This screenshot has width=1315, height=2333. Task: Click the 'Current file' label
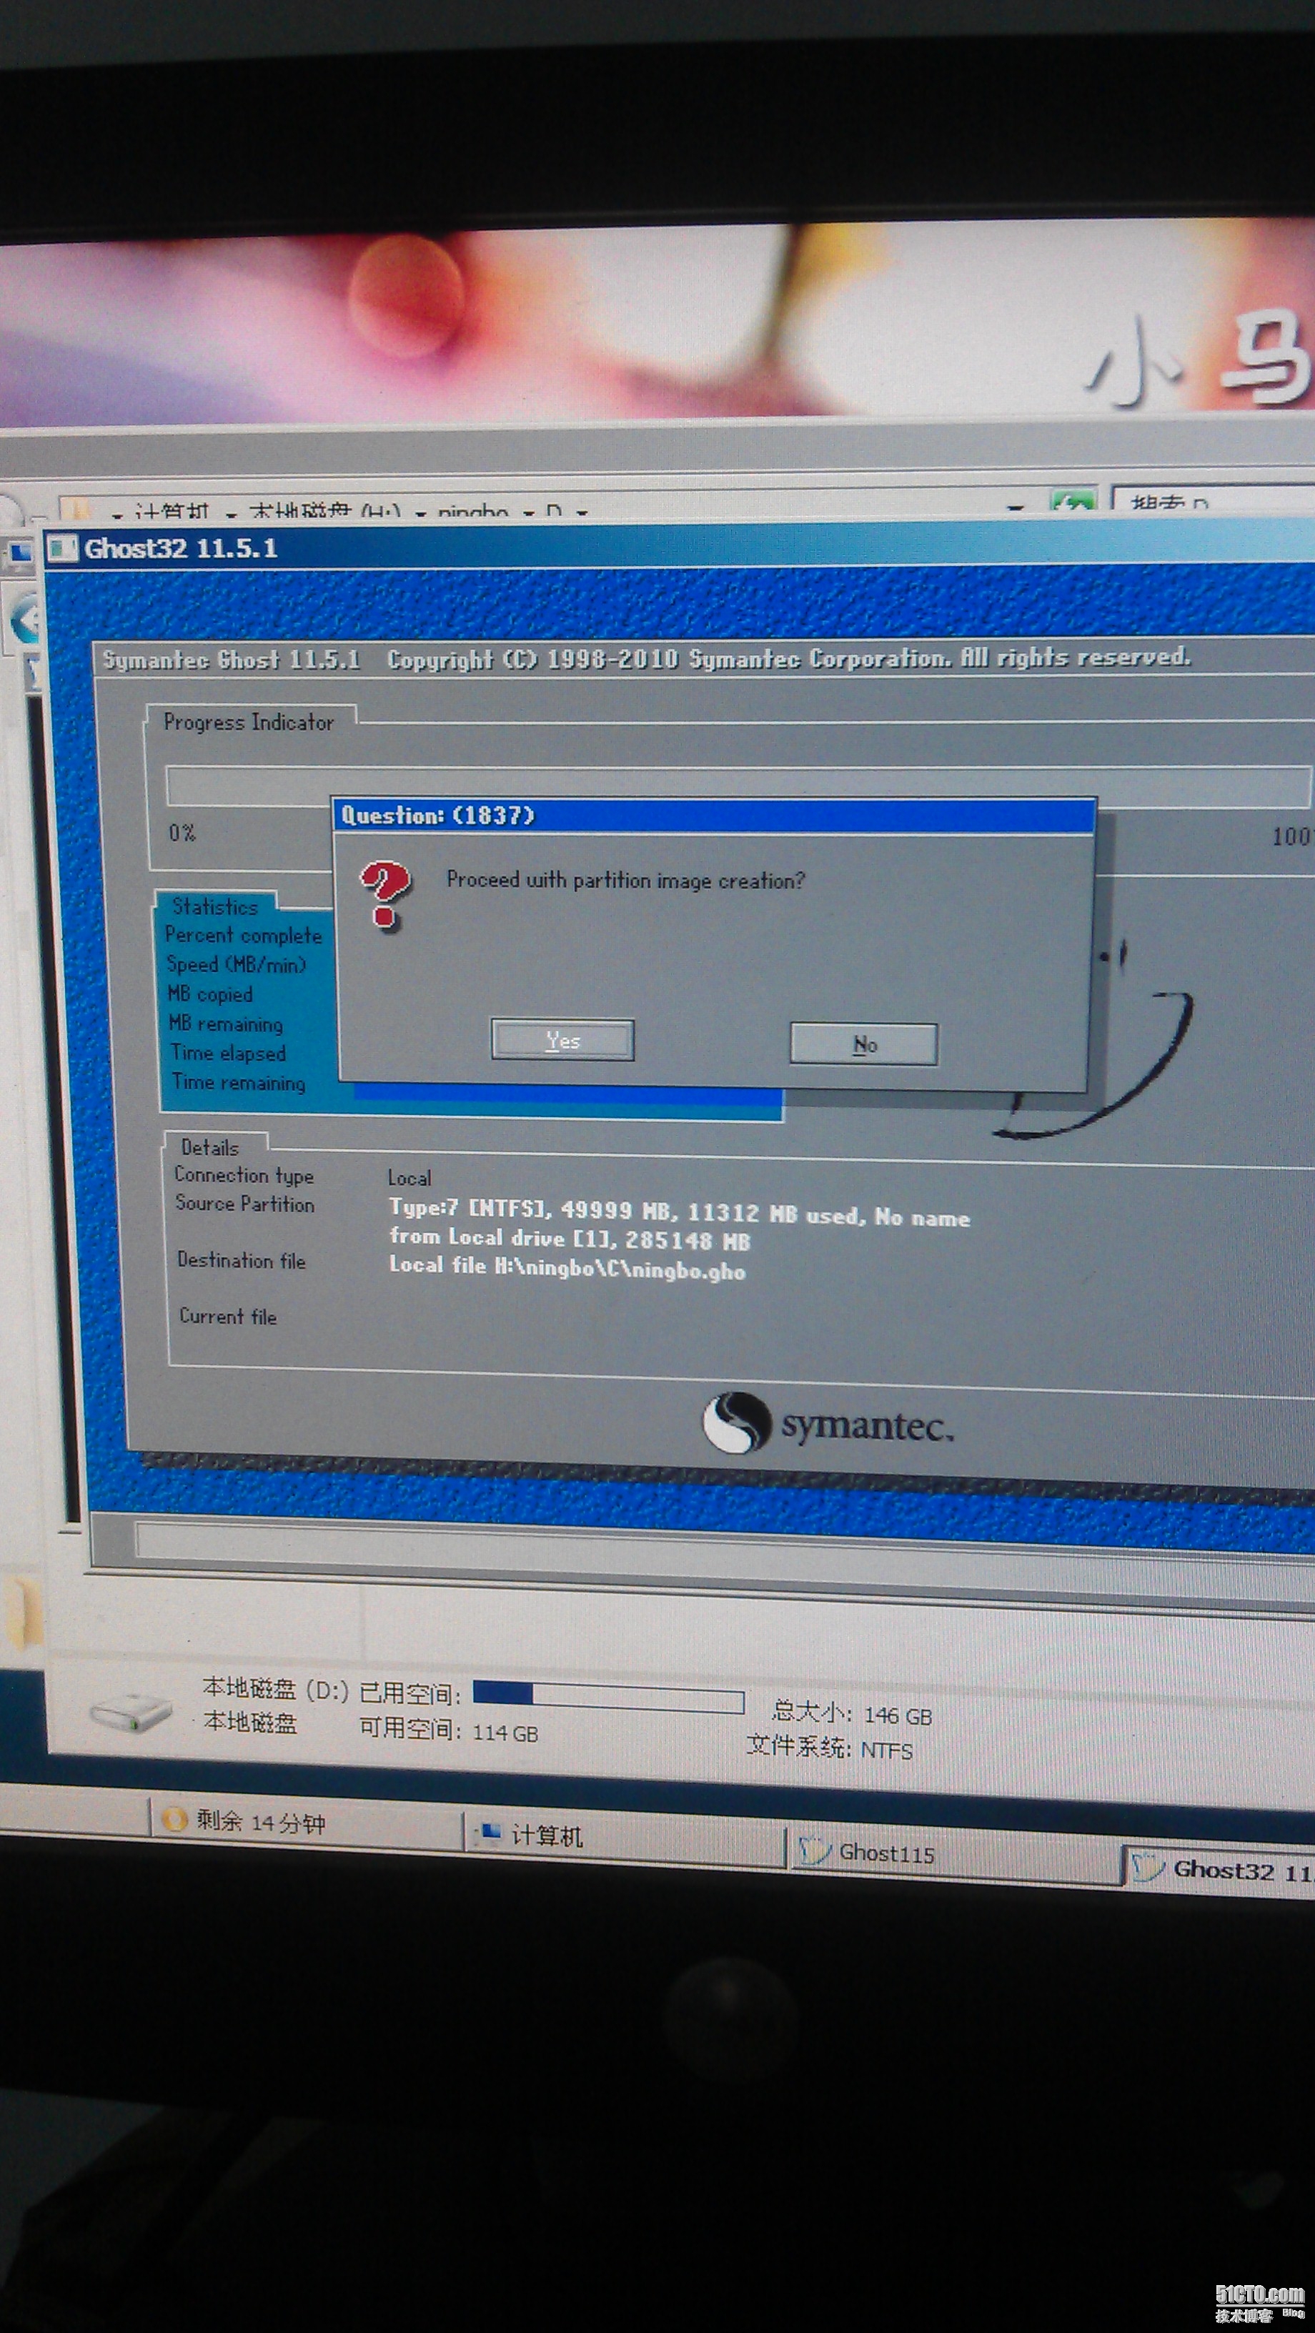click(227, 1316)
